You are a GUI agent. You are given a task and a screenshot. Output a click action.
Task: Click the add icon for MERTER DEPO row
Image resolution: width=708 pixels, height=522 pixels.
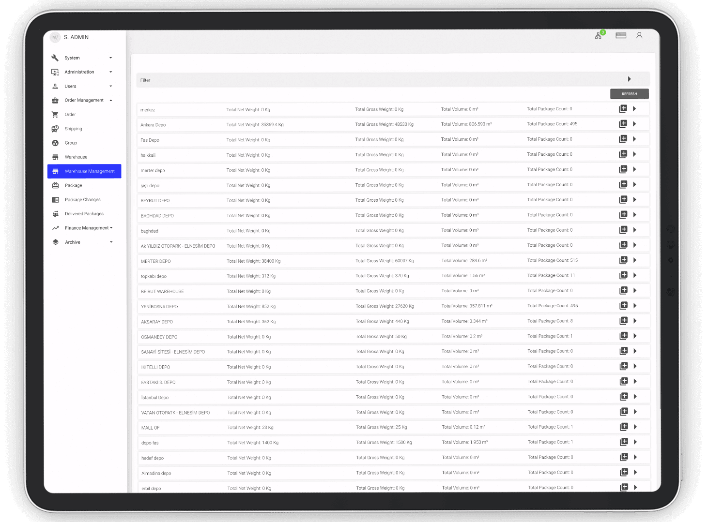pos(624,260)
